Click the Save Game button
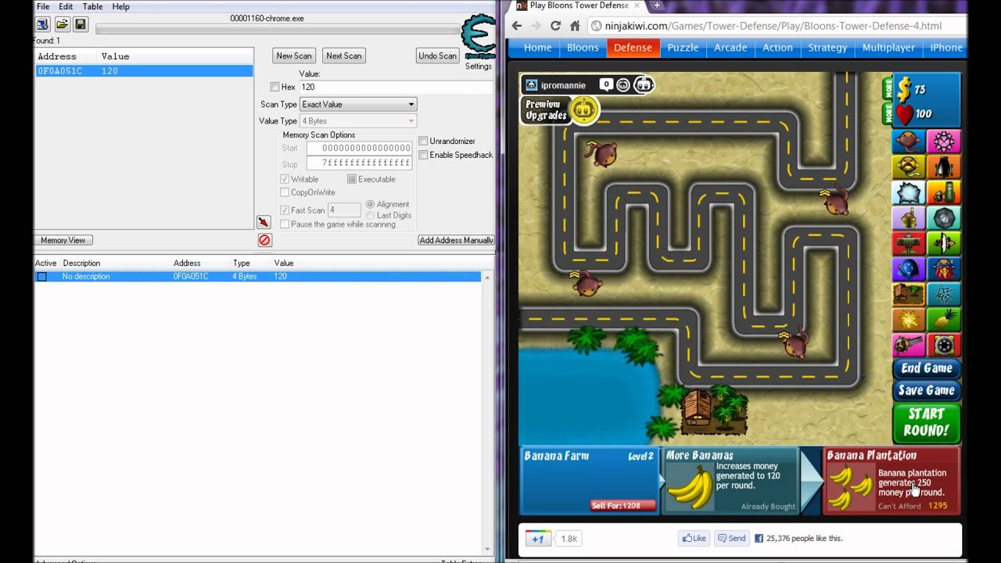Image resolution: width=1001 pixels, height=563 pixels. pyautogui.click(x=927, y=390)
